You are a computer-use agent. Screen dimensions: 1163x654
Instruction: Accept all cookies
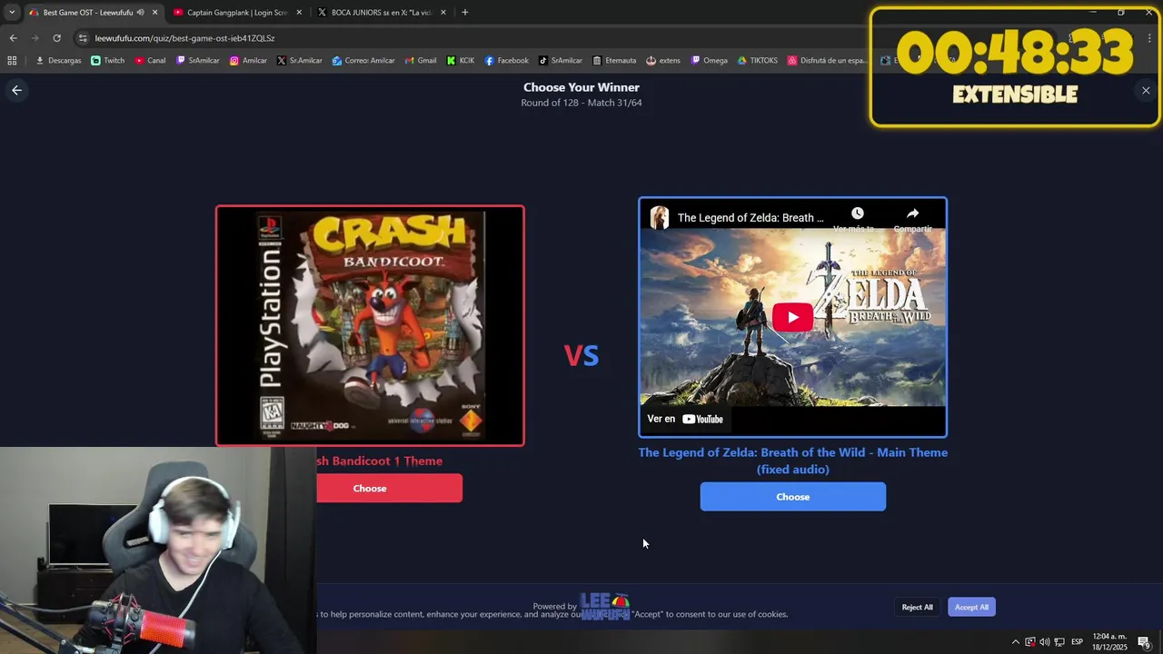click(971, 607)
